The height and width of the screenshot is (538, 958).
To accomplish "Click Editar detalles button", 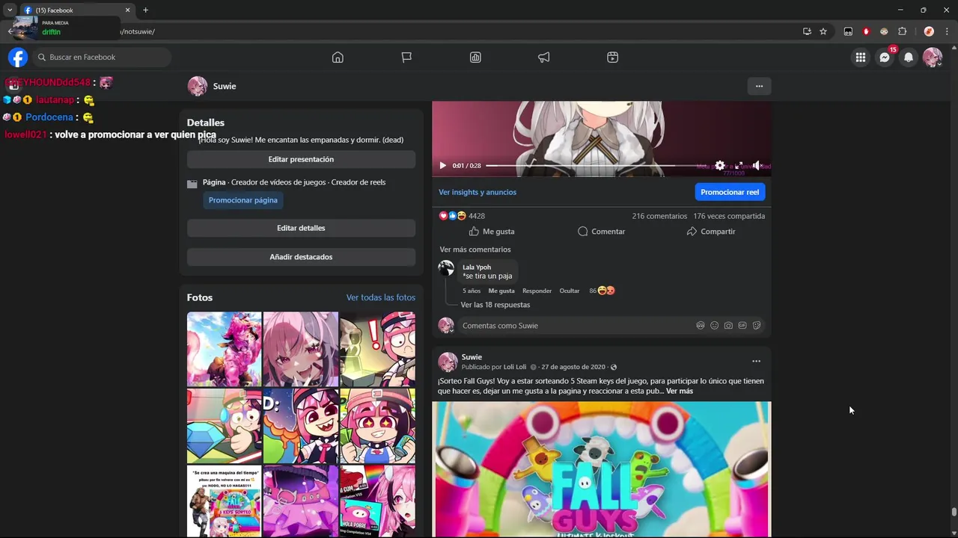I will (x=301, y=228).
